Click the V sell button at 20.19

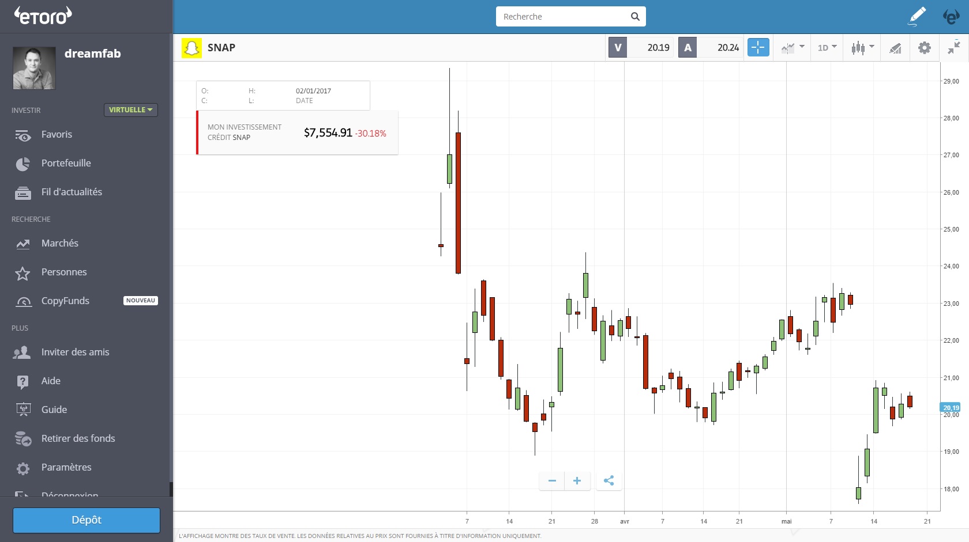point(640,47)
